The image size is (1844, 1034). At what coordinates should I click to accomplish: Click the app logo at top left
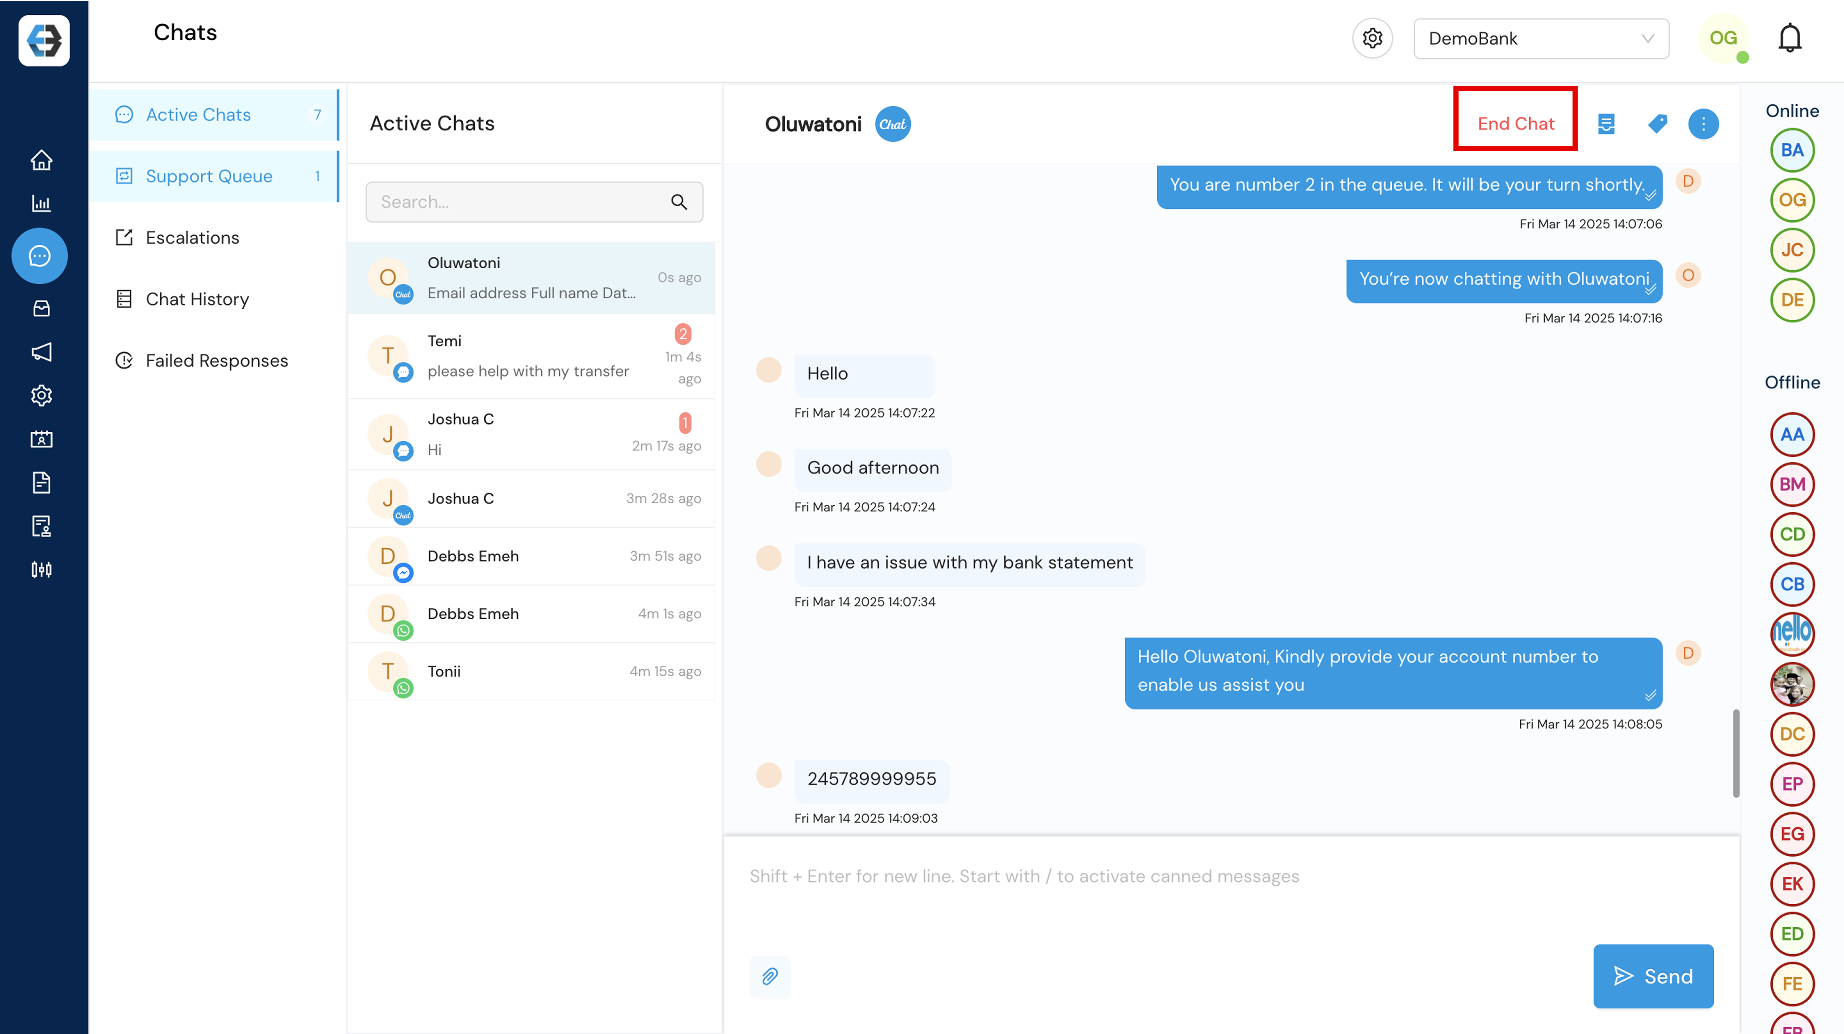tap(44, 41)
